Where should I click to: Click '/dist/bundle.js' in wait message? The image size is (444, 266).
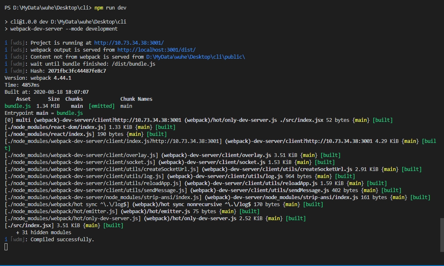[133, 64]
